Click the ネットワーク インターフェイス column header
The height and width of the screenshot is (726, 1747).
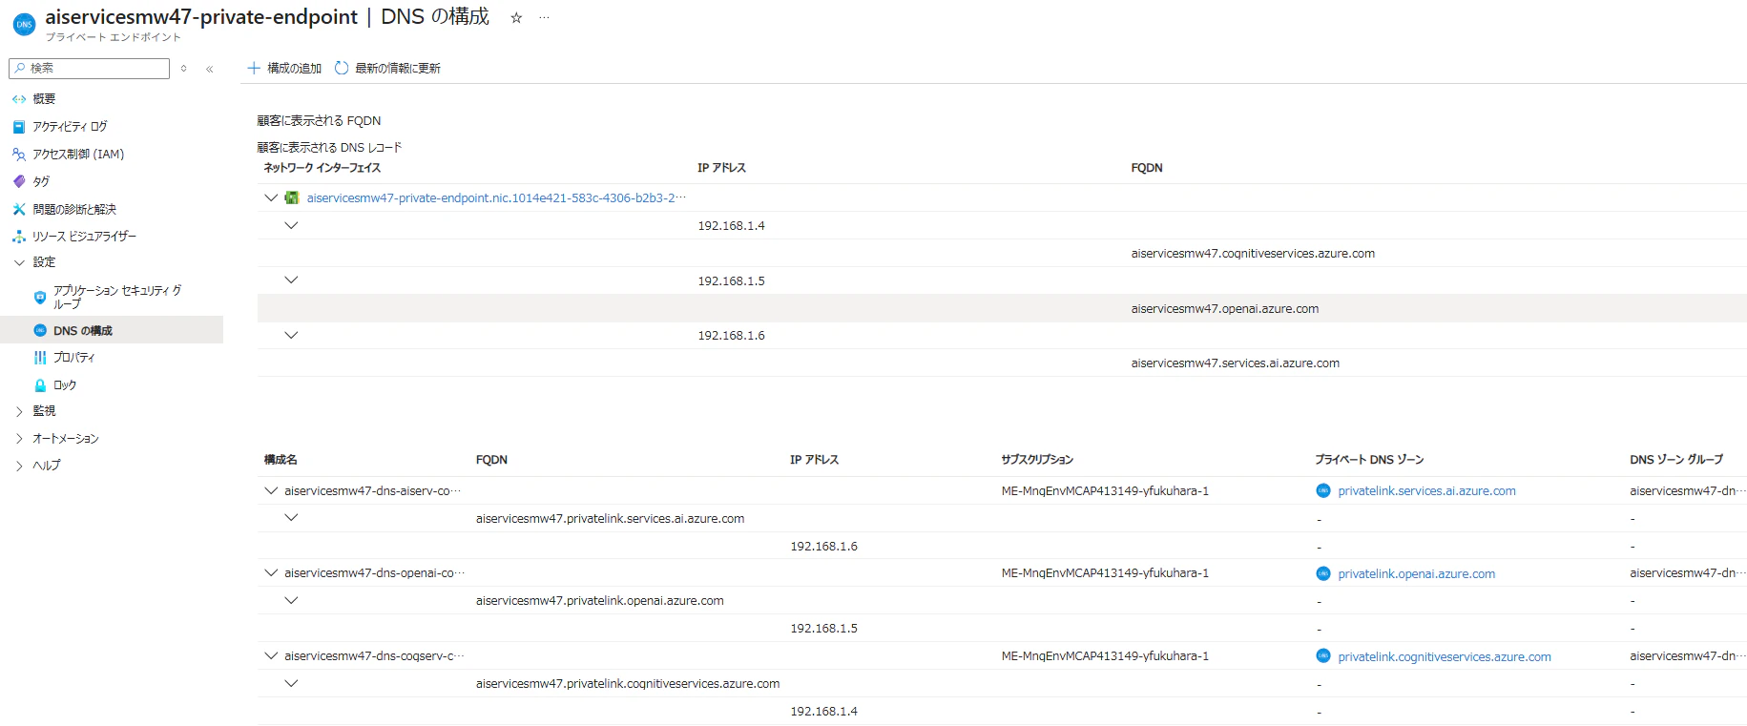[x=322, y=168]
